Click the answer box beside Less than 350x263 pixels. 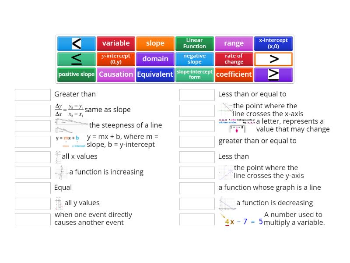tap(197, 156)
